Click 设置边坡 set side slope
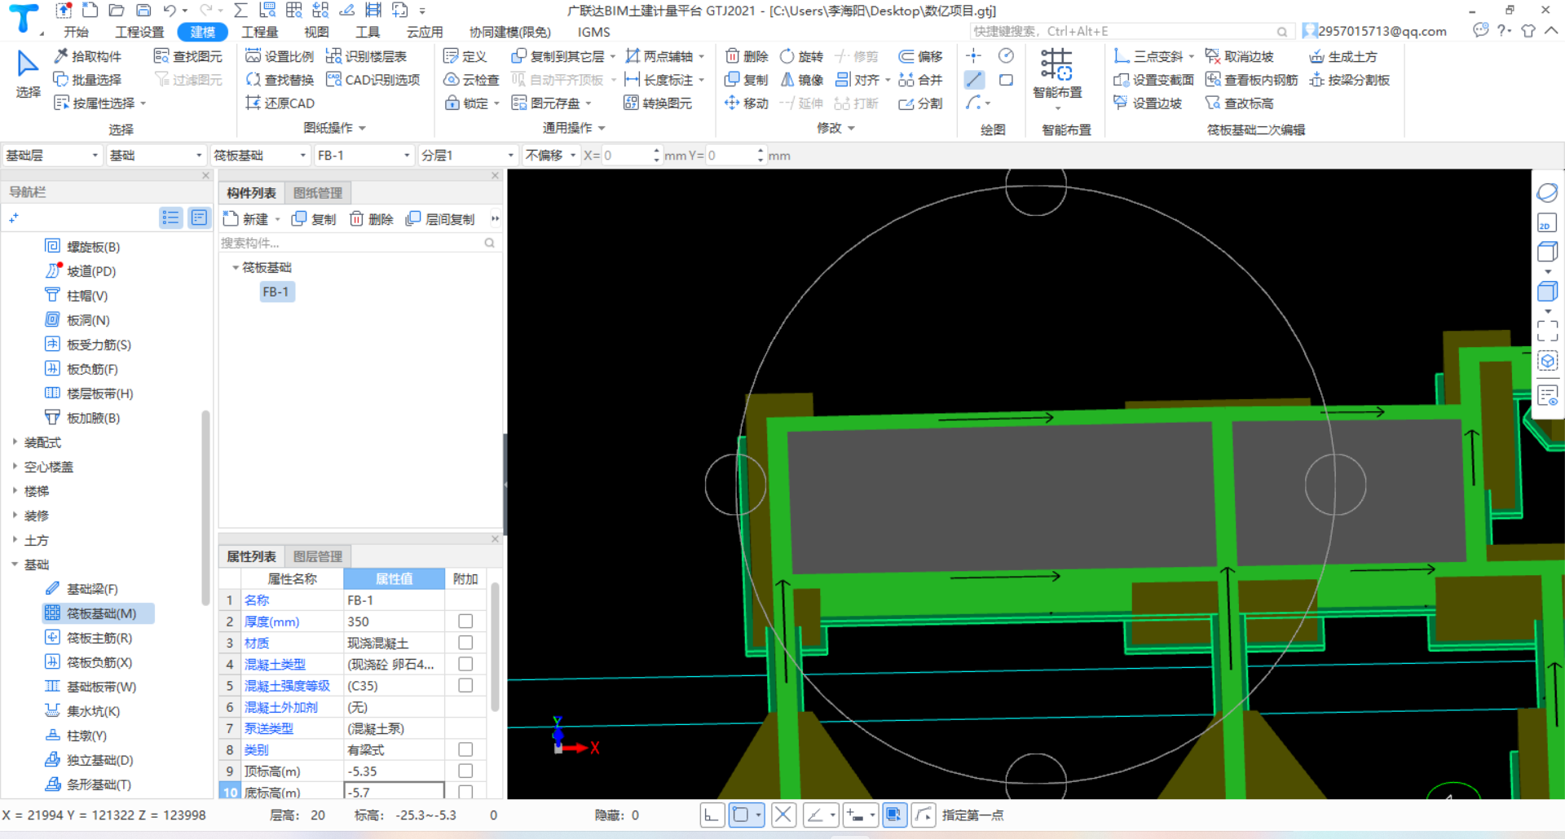Screen dimensions: 1565x839 tap(1148, 103)
